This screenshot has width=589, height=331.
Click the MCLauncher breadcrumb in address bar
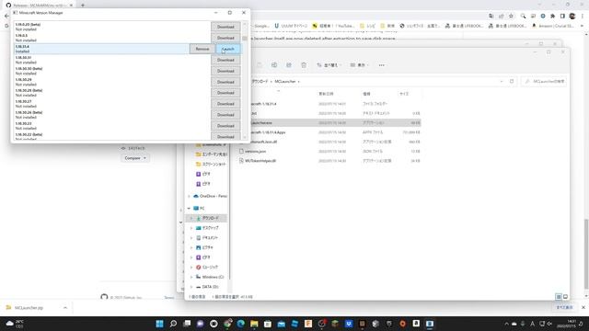[x=285, y=82]
